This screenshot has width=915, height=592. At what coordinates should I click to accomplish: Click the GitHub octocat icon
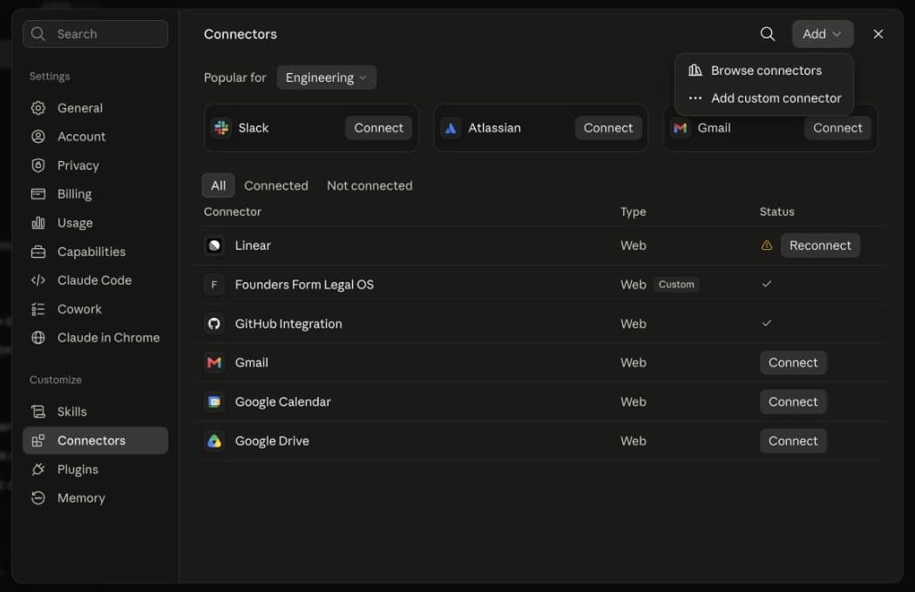click(x=214, y=324)
